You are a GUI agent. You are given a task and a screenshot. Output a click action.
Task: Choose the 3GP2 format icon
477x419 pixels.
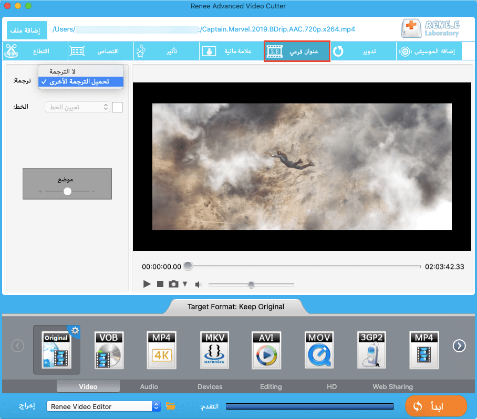(371, 350)
